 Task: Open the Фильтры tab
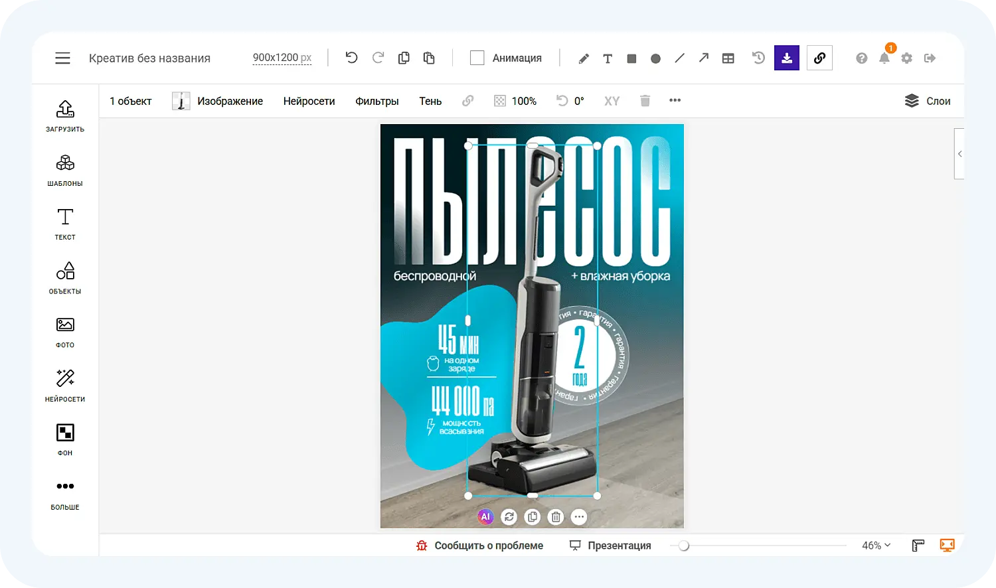pyautogui.click(x=376, y=100)
